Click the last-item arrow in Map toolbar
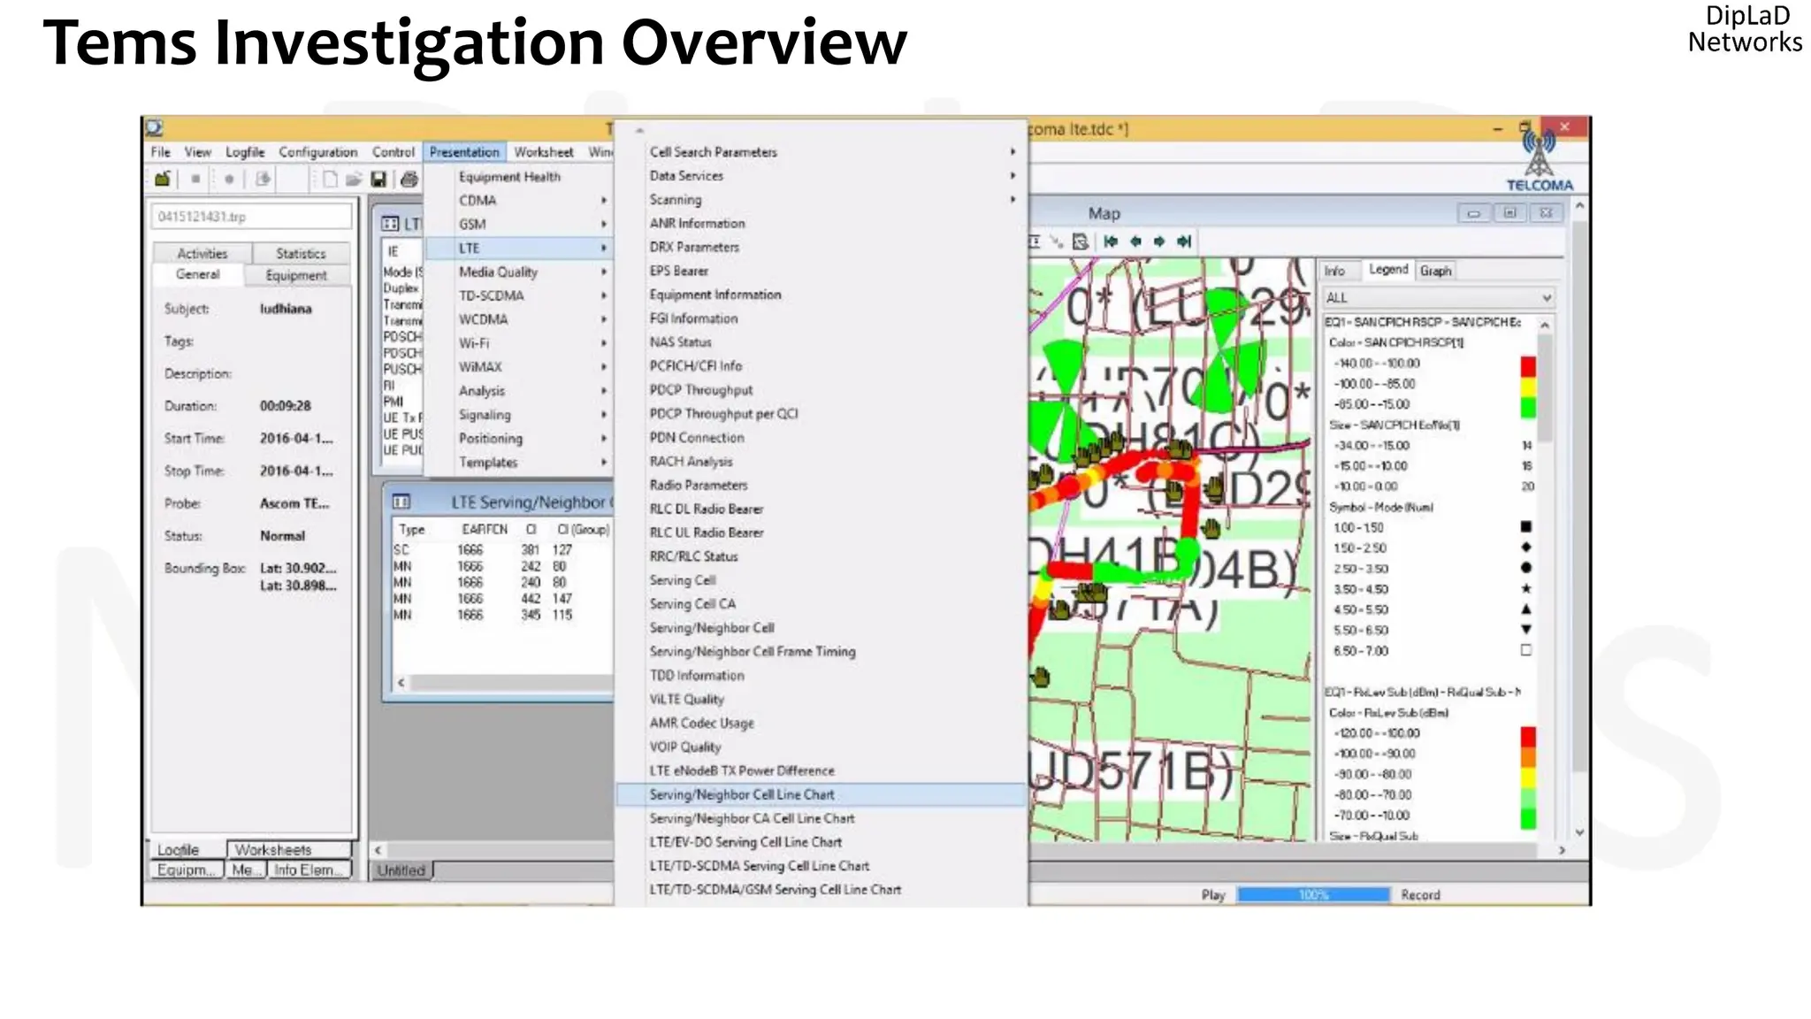 tap(1184, 241)
